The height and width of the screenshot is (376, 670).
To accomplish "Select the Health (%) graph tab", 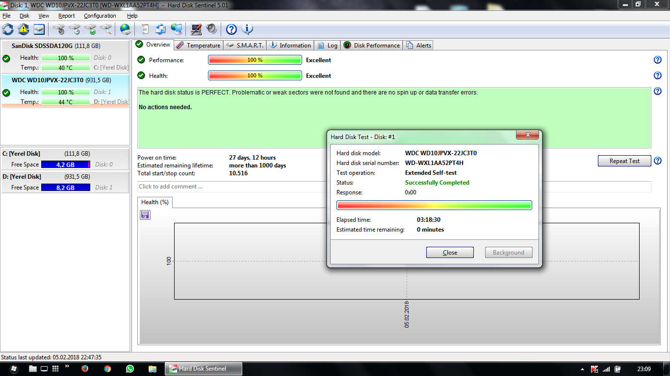I will click(x=155, y=202).
